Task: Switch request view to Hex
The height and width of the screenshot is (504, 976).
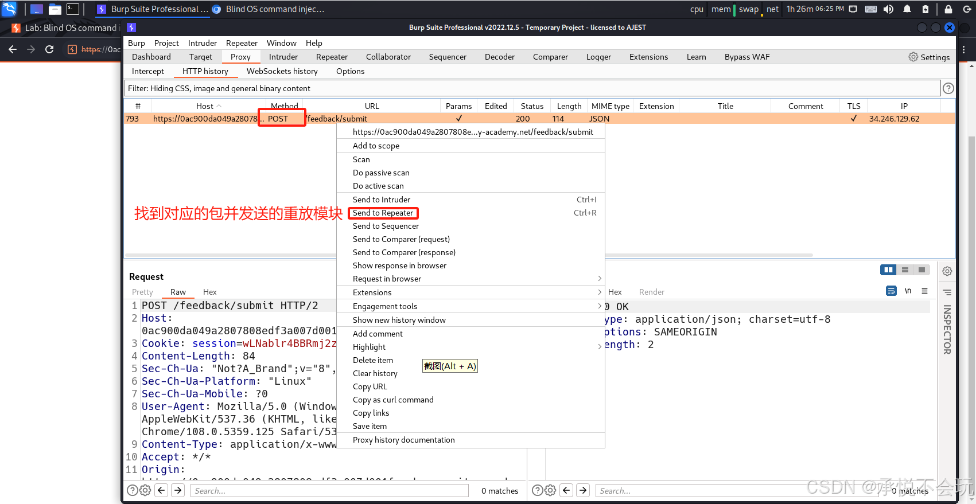Action: 210,292
